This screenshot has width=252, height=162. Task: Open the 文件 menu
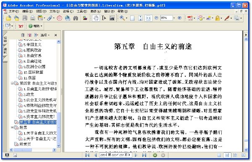pyautogui.click(x=13, y=11)
